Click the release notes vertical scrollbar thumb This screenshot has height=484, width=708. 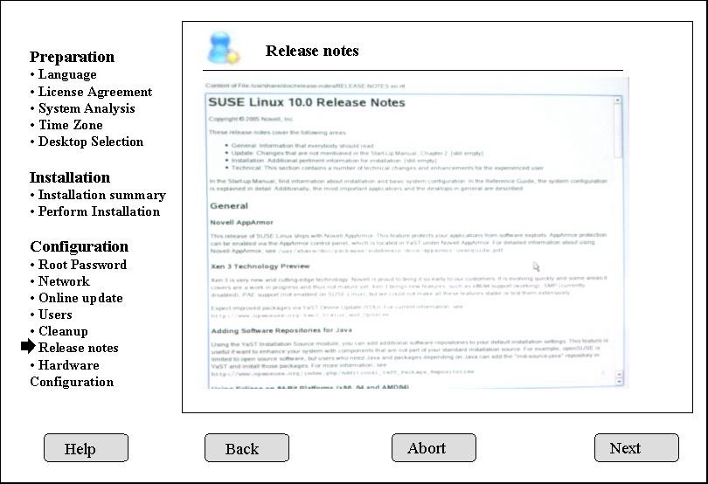pos(618,131)
